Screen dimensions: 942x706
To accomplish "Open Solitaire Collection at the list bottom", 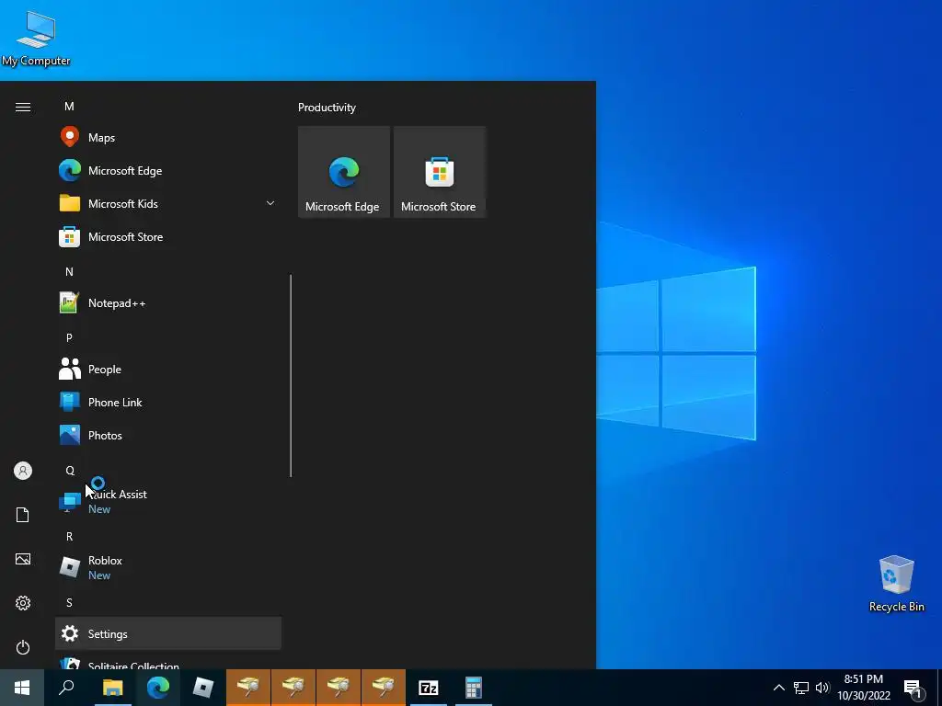I will 168,663.
